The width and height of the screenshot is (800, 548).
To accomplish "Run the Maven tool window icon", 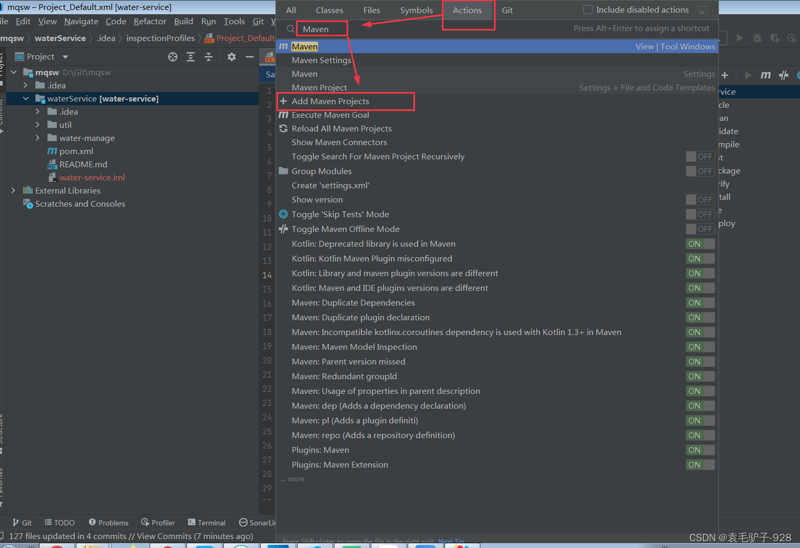I will 765,75.
